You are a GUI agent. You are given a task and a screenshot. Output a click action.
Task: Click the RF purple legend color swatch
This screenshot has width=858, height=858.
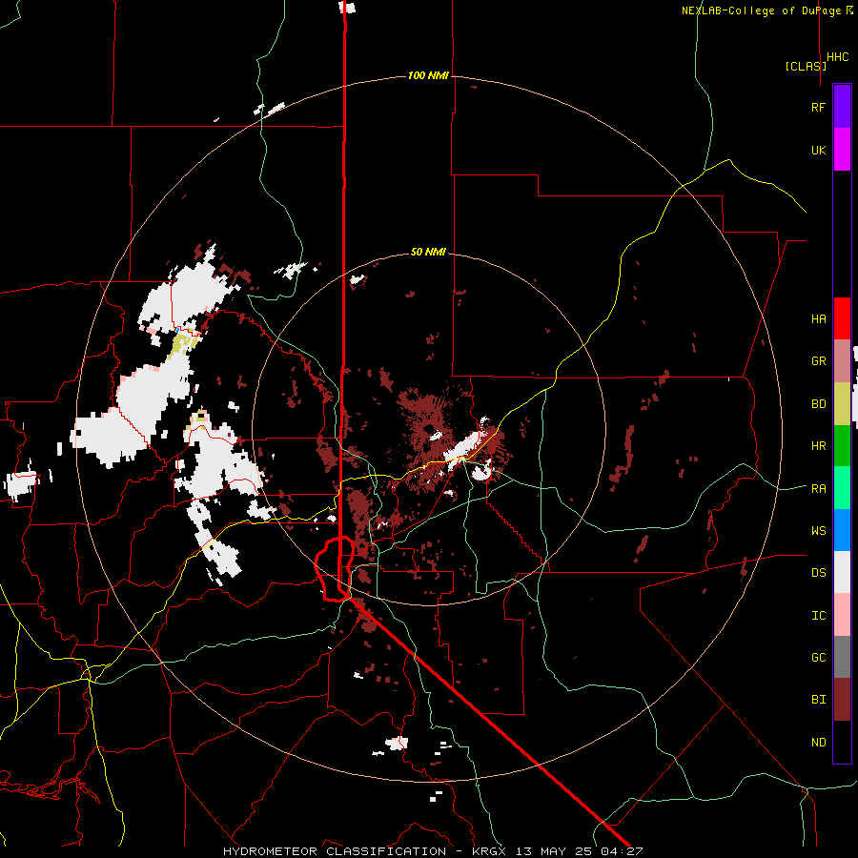pyautogui.click(x=842, y=107)
